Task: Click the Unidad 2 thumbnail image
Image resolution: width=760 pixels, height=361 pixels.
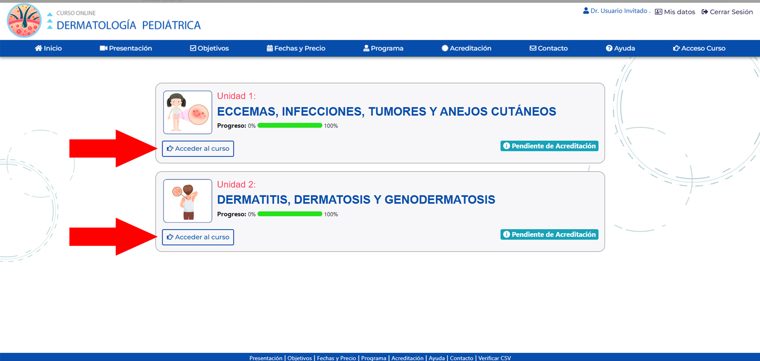Action: pos(188,201)
